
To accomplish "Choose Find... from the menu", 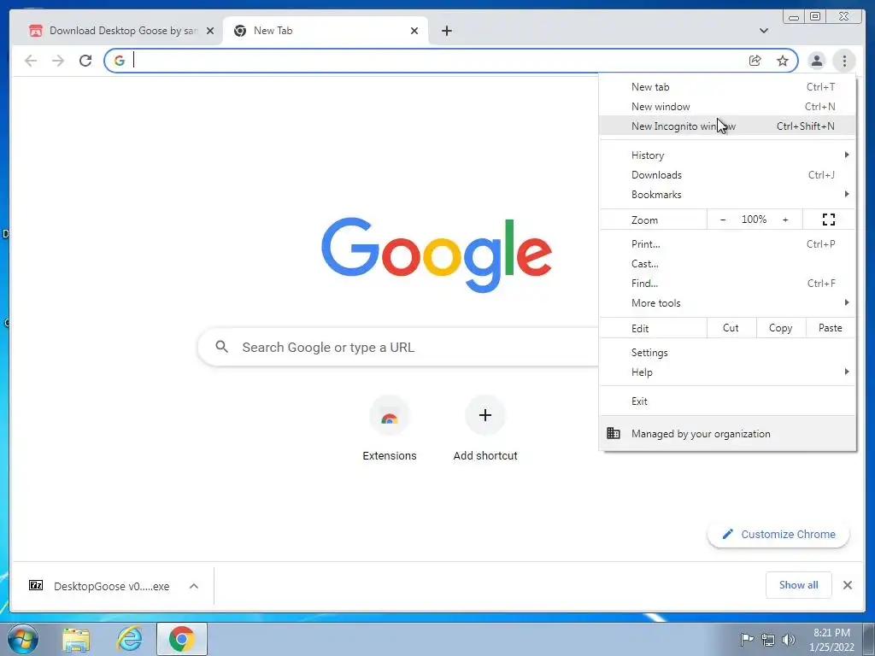I will [x=727, y=284].
